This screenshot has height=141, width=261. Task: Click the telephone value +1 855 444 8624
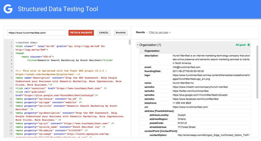(x=182, y=103)
